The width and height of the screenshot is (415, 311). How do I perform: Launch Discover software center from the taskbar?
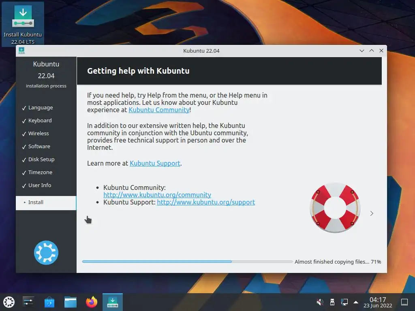point(49,302)
